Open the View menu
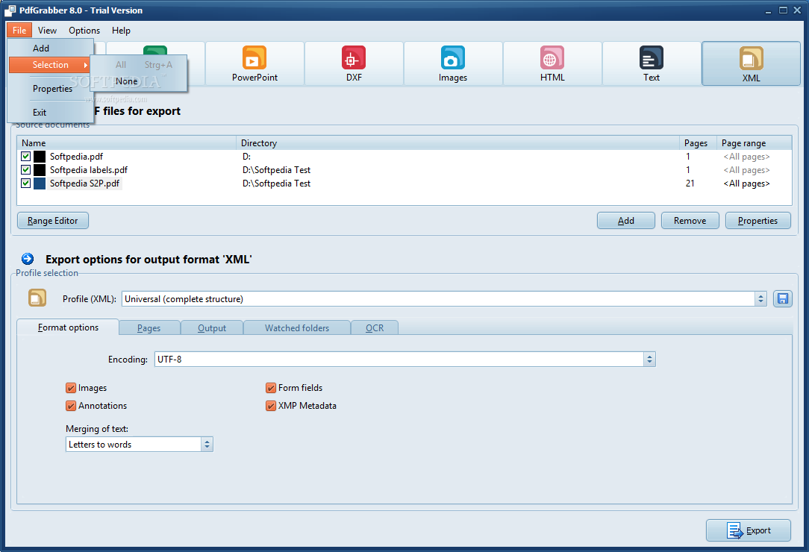This screenshot has width=809, height=552. (x=47, y=31)
